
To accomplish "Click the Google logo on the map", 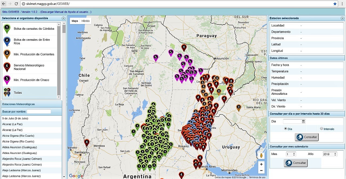I will 76,176.
